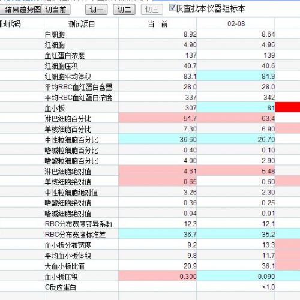Click the highlighted 02-08 MCV value 81.9
Viewport: 300px width, 300px height.
pyautogui.click(x=268, y=76)
